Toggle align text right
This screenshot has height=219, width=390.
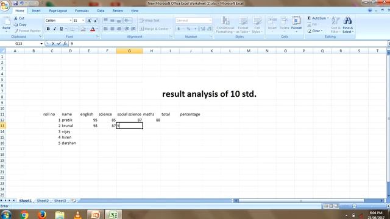(x=119, y=29)
